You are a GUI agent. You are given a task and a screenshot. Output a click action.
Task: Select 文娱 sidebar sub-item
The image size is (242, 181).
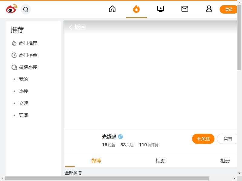24,103
